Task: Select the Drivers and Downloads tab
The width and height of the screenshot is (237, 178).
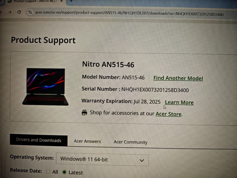Action: pos(39,140)
